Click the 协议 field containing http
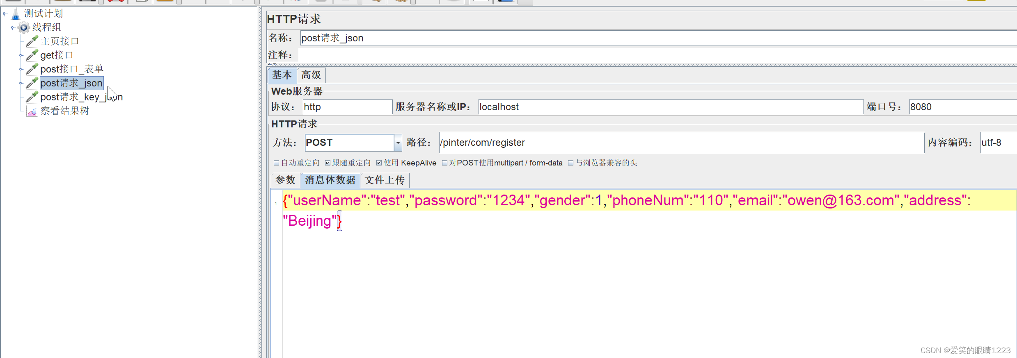Screen dimensions: 1017x358 (x=348, y=107)
